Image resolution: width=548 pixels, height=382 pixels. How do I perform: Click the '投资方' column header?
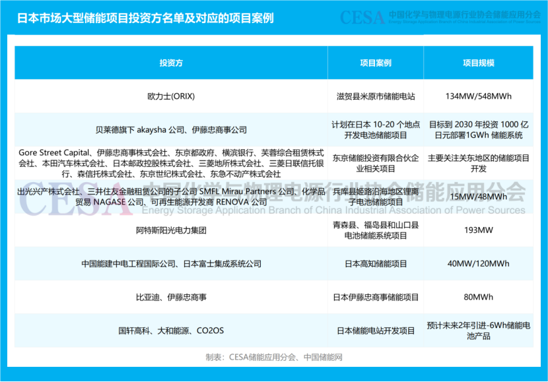pyautogui.click(x=171, y=63)
